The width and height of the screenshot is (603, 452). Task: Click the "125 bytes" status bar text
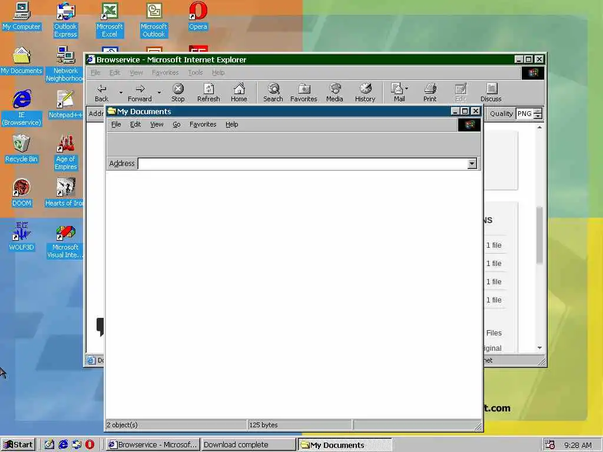click(x=263, y=425)
